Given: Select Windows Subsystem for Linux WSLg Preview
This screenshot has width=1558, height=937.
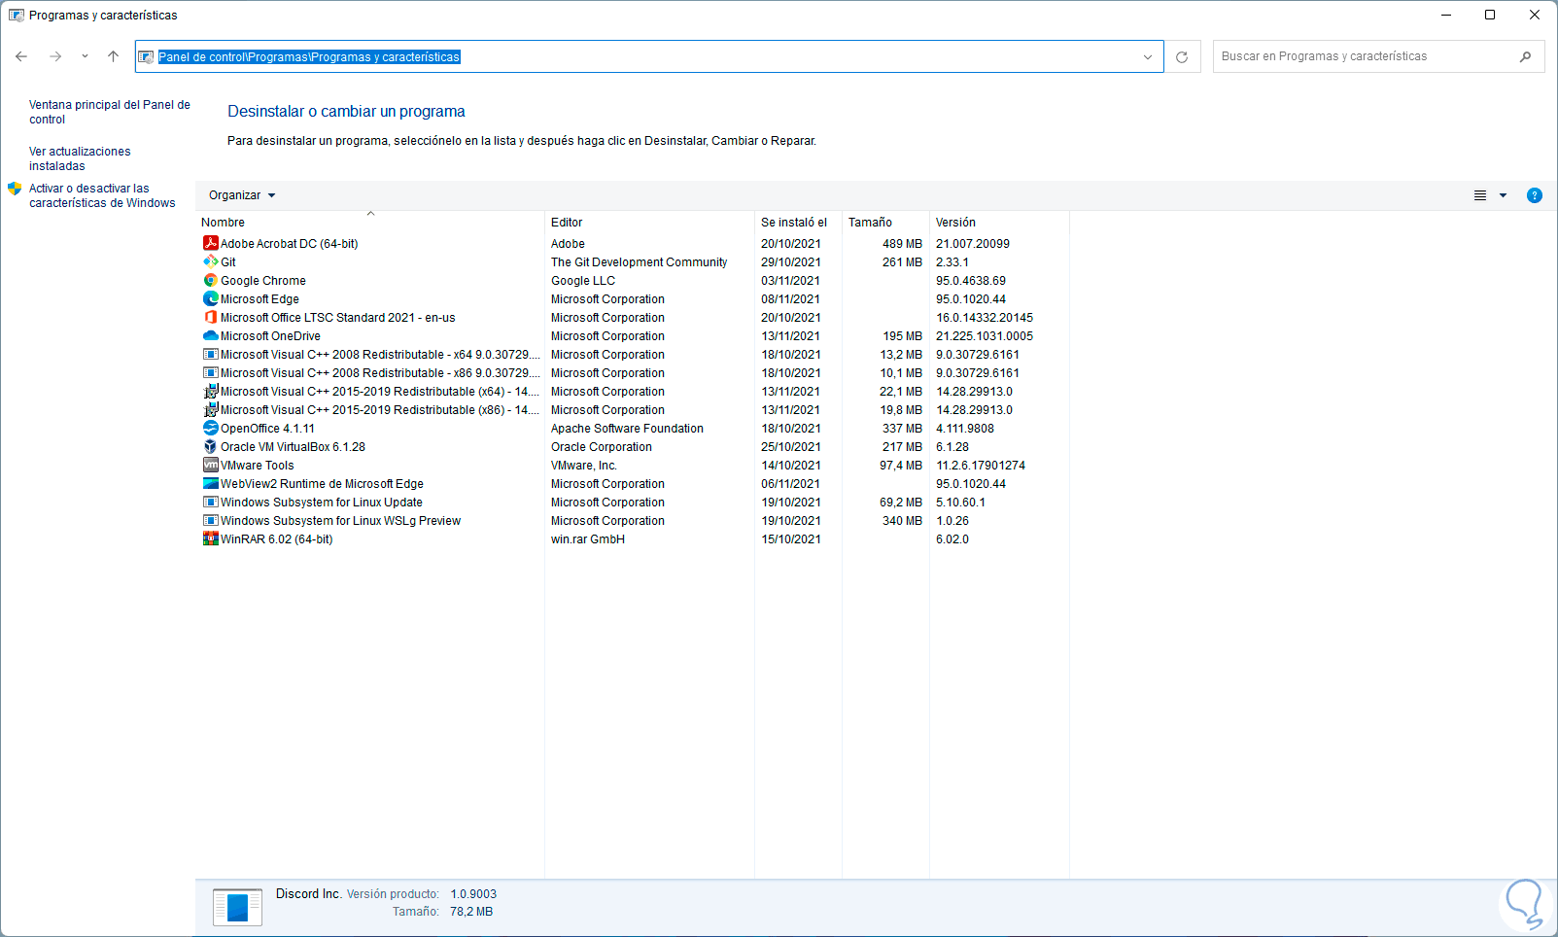Looking at the screenshot, I should [340, 521].
